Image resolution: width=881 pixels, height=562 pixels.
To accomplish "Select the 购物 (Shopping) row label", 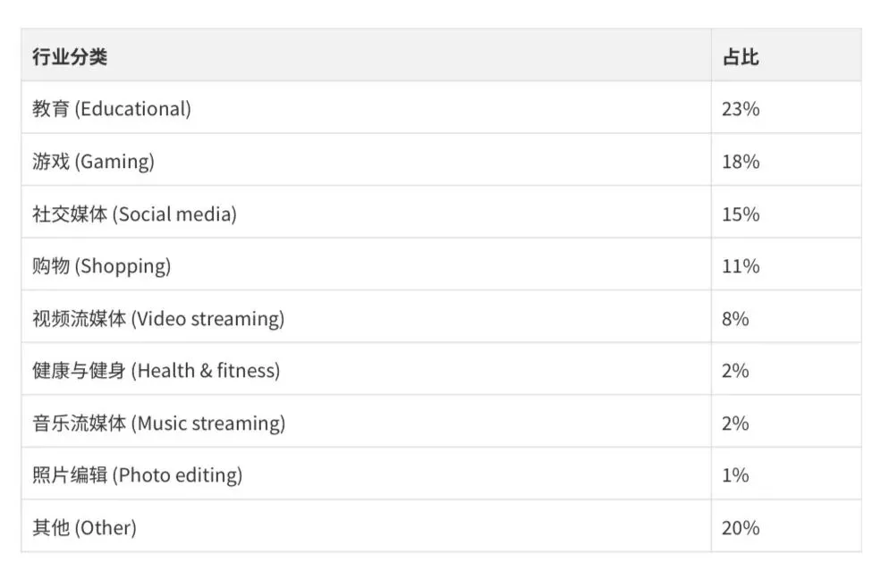I will pyautogui.click(x=101, y=266).
